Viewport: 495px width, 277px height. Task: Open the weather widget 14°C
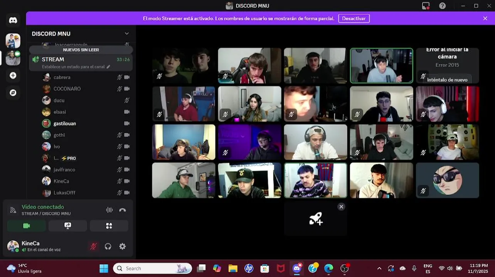point(24,269)
